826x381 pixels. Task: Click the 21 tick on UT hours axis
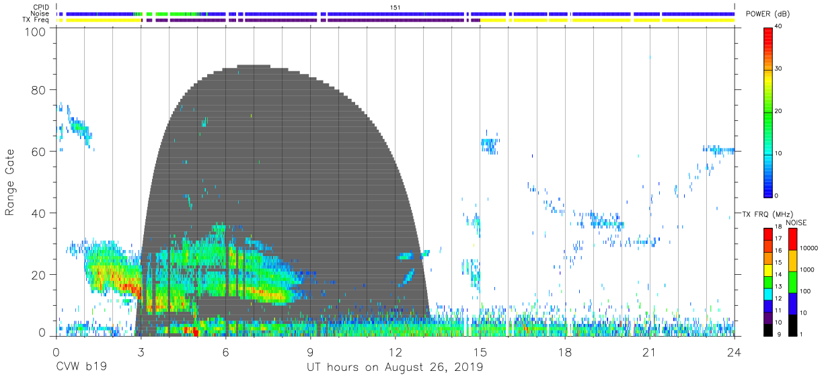pos(650,351)
